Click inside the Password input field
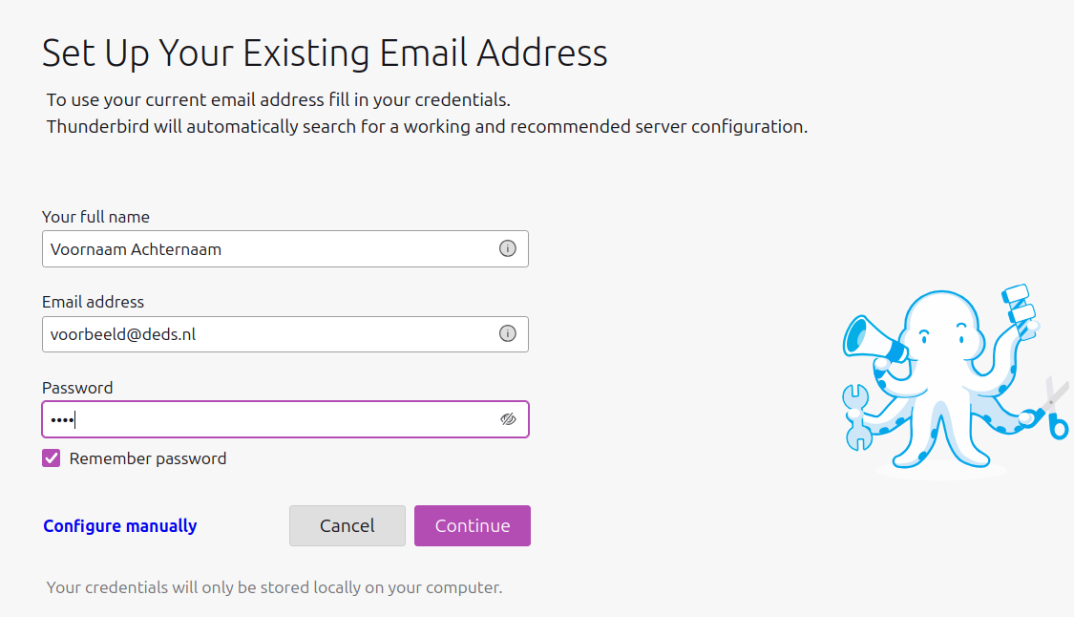The width and height of the screenshot is (1074, 617). (x=284, y=419)
